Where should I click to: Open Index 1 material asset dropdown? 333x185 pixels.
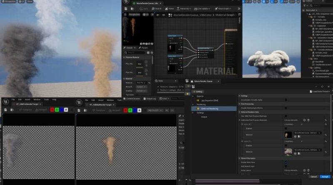[x=307, y=150]
